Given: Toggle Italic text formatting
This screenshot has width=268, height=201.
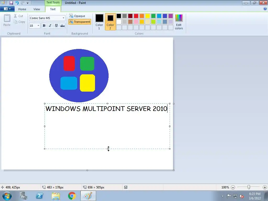Looking at the screenshot, I should (50, 26).
